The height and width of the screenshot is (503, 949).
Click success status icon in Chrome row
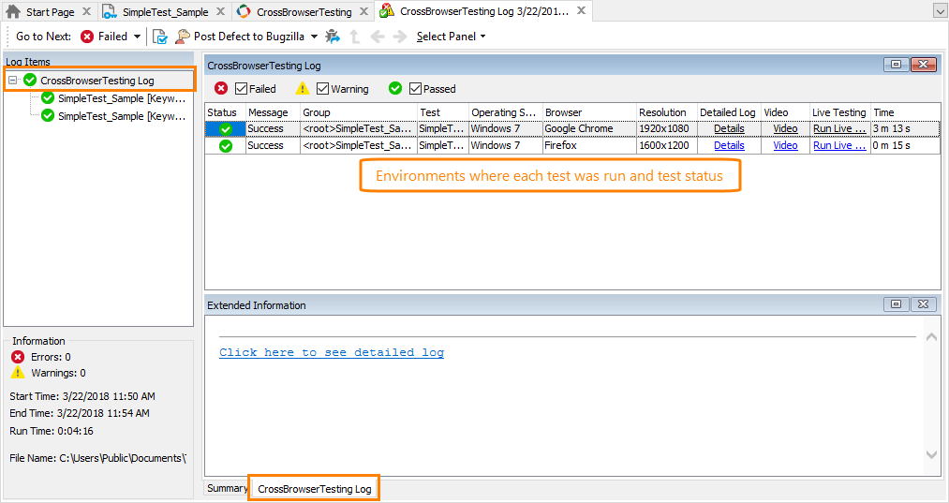click(x=226, y=129)
